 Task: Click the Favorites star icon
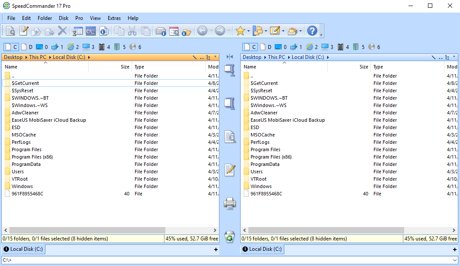pyautogui.click(x=240, y=30)
